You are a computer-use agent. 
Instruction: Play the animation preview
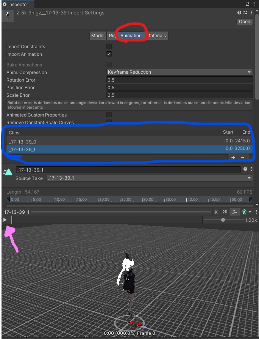(5, 220)
